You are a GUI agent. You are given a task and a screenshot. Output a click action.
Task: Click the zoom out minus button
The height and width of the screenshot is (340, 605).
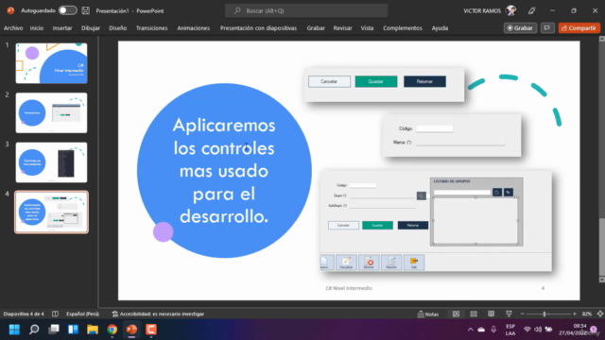(522, 314)
